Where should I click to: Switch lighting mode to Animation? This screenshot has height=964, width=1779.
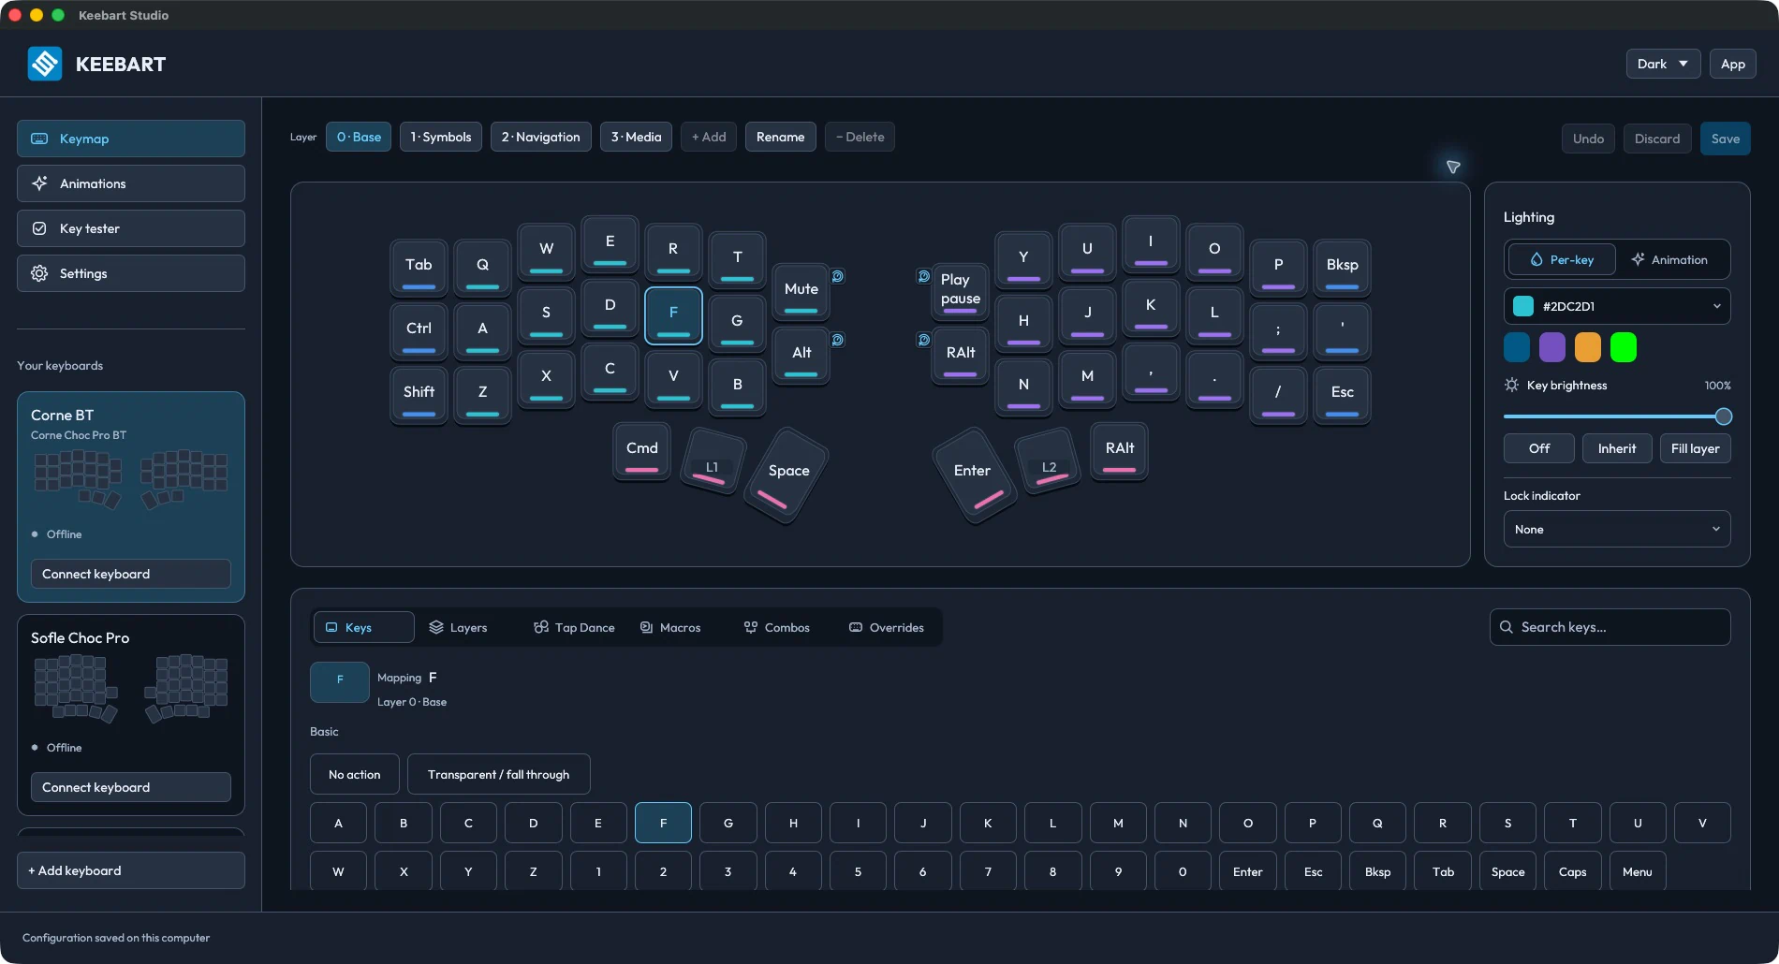coord(1670,259)
